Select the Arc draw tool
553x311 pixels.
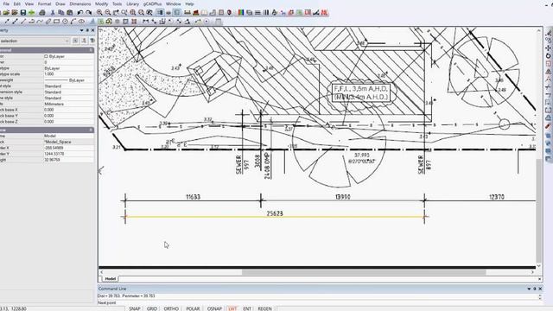pos(73,22)
